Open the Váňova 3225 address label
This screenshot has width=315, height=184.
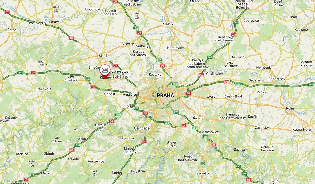[x=120, y=72]
